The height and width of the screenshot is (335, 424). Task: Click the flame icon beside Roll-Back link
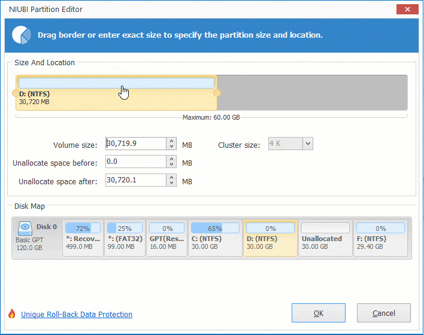coord(11,313)
